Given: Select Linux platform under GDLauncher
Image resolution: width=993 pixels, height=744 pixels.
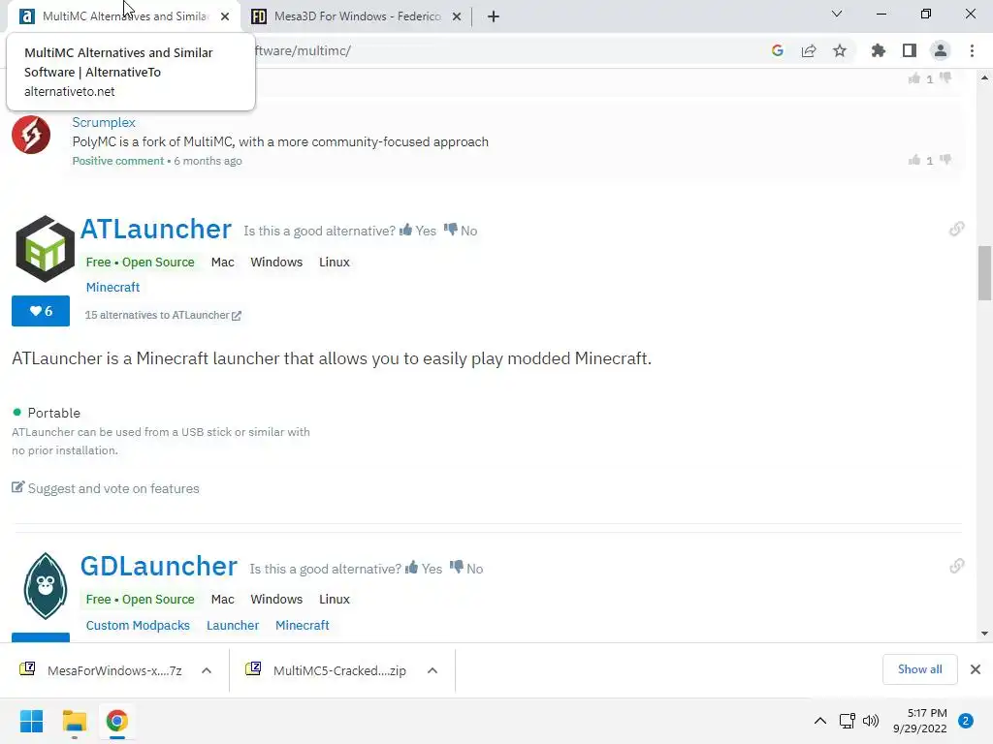Looking at the screenshot, I should tap(335, 599).
